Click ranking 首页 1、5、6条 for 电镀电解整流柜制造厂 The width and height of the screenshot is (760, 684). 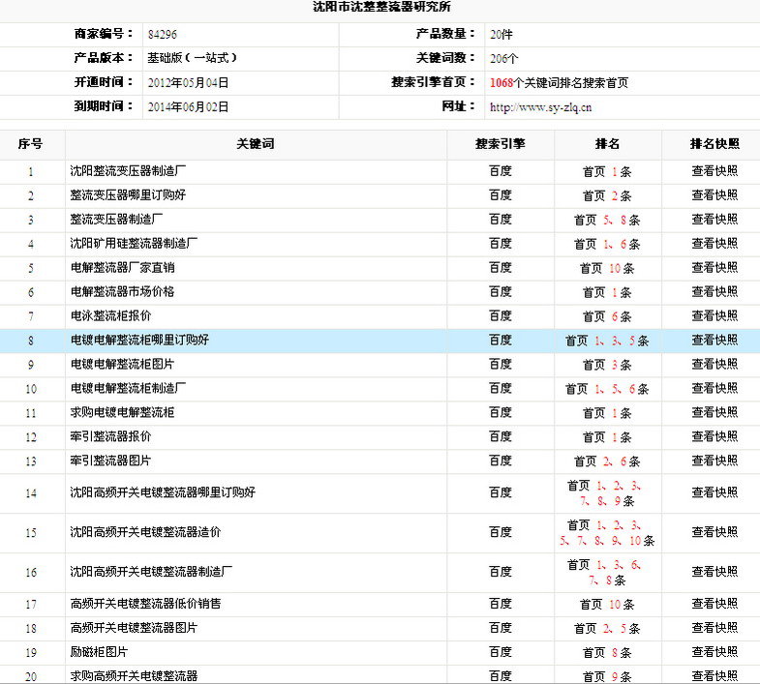[607, 389]
